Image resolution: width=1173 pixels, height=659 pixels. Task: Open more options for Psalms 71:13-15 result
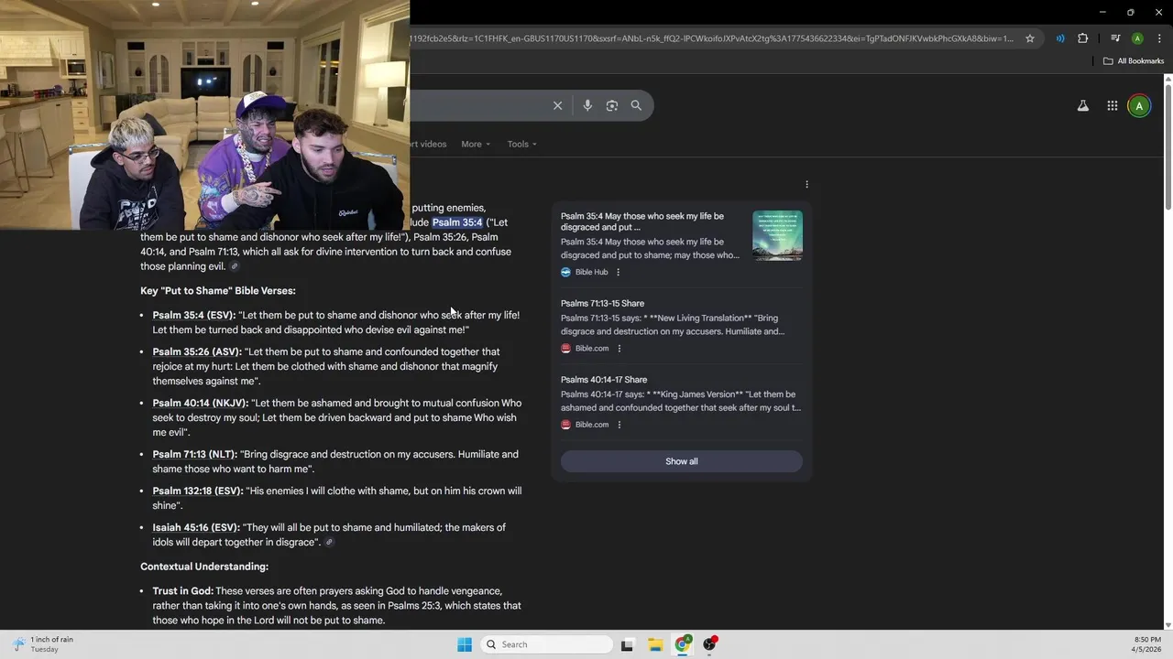(619, 348)
